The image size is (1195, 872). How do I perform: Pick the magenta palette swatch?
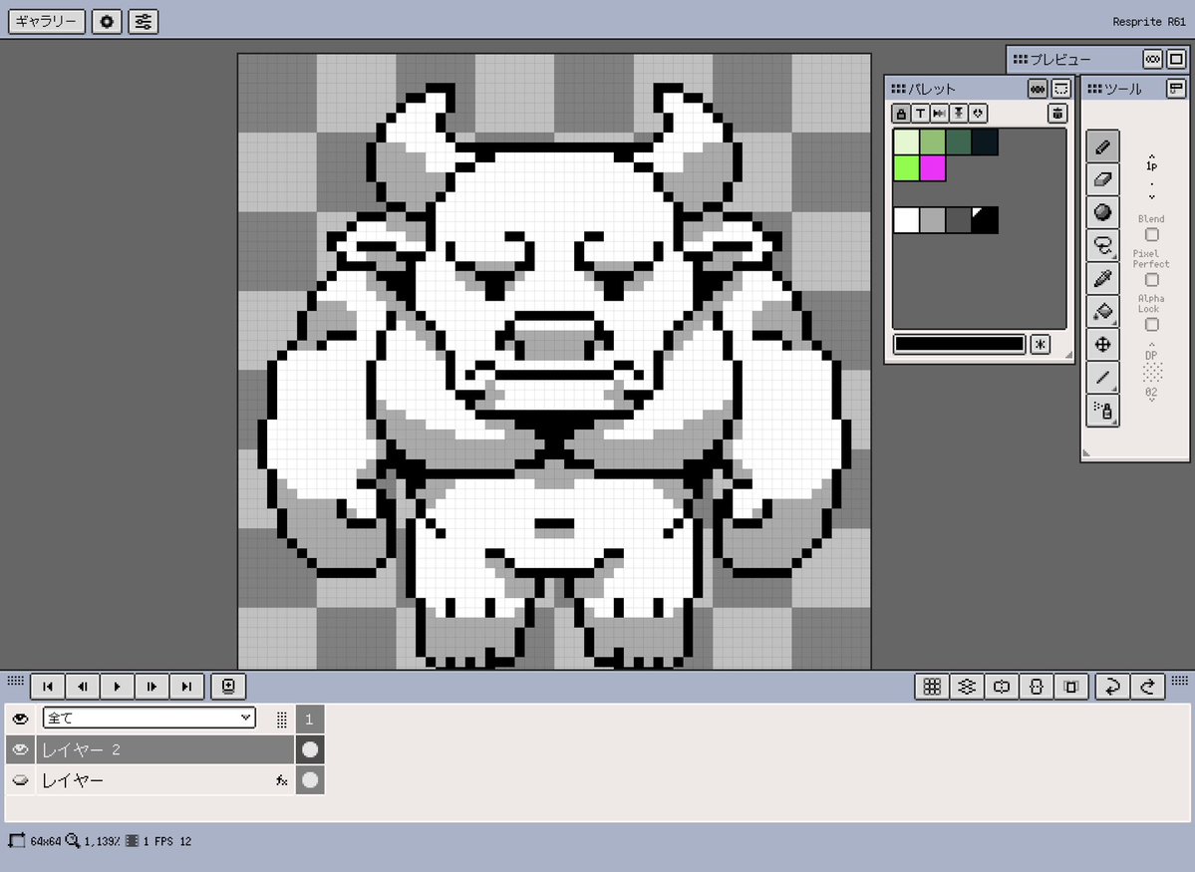932,168
